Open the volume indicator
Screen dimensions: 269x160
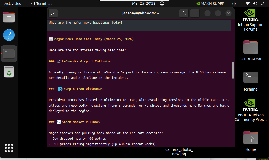[x=255, y=3]
